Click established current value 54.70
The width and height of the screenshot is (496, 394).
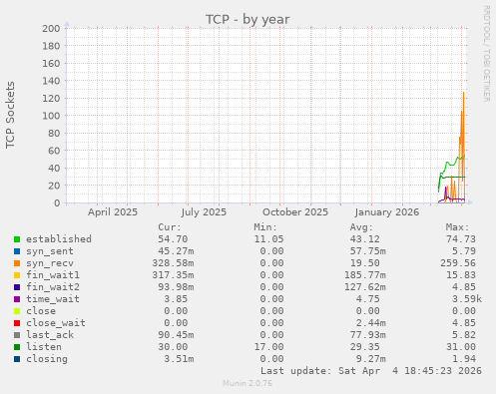coord(173,239)
